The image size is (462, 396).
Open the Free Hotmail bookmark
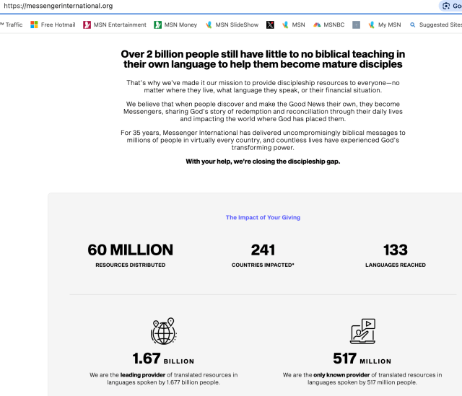coord(53,25)
